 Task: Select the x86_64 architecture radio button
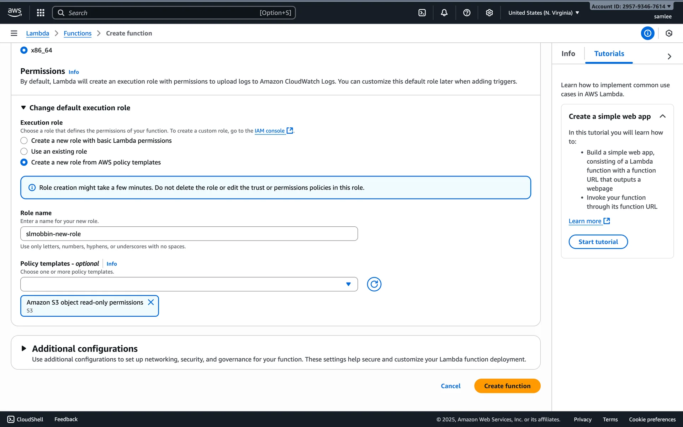point(24,50)
